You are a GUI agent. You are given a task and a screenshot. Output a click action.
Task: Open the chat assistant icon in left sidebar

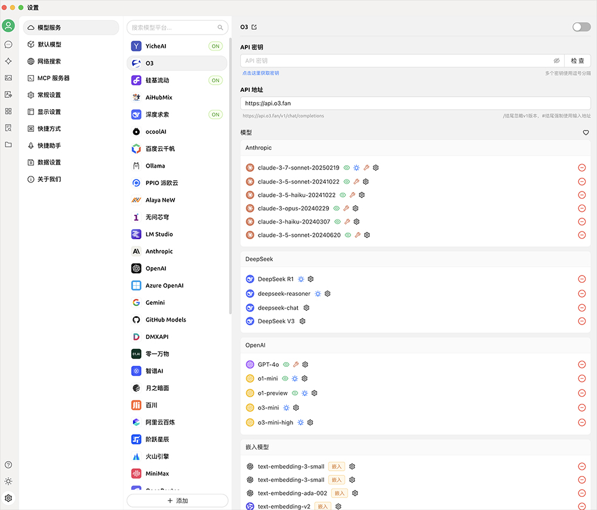click(x=8, y=44)
